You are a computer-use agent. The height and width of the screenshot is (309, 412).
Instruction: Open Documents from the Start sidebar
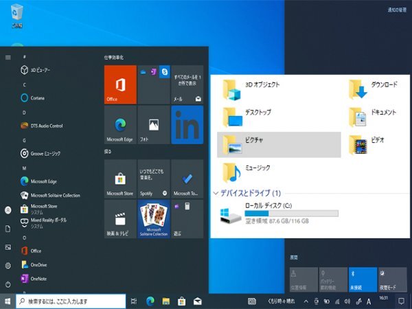8,229
